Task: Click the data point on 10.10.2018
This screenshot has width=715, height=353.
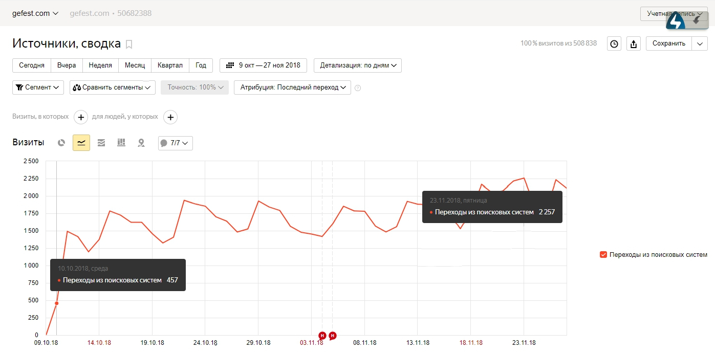Action: [56, 303]
